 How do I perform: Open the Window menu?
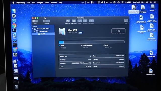[54, 3]
